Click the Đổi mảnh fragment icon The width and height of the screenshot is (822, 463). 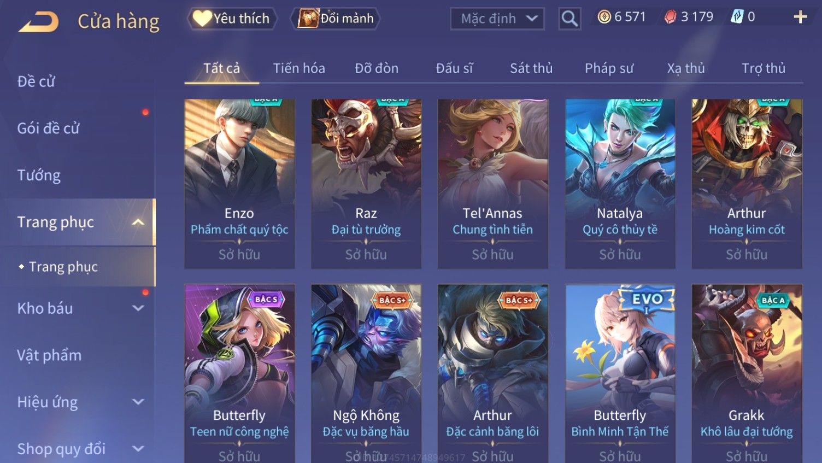pyautogui.click(x=308, y=19)
